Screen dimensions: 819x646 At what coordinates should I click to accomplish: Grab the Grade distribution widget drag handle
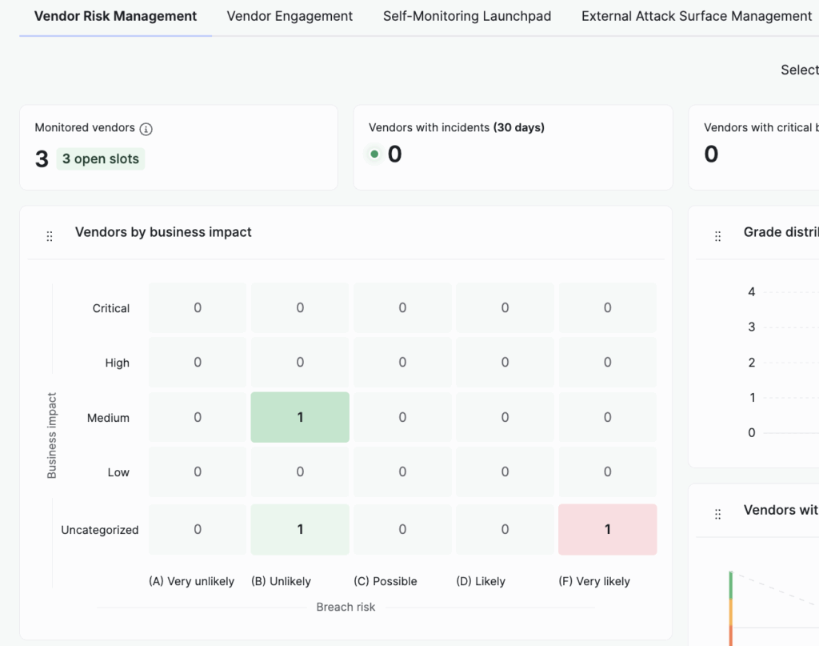[x=717, y=236]
